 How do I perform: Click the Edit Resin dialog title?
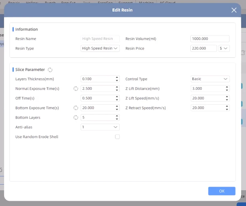tap(122, 10)
